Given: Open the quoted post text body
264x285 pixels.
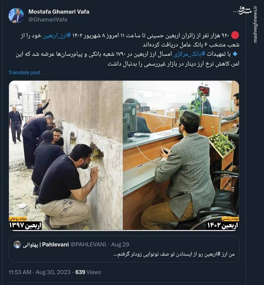Looking at the screenshot, I should (174, 254).
